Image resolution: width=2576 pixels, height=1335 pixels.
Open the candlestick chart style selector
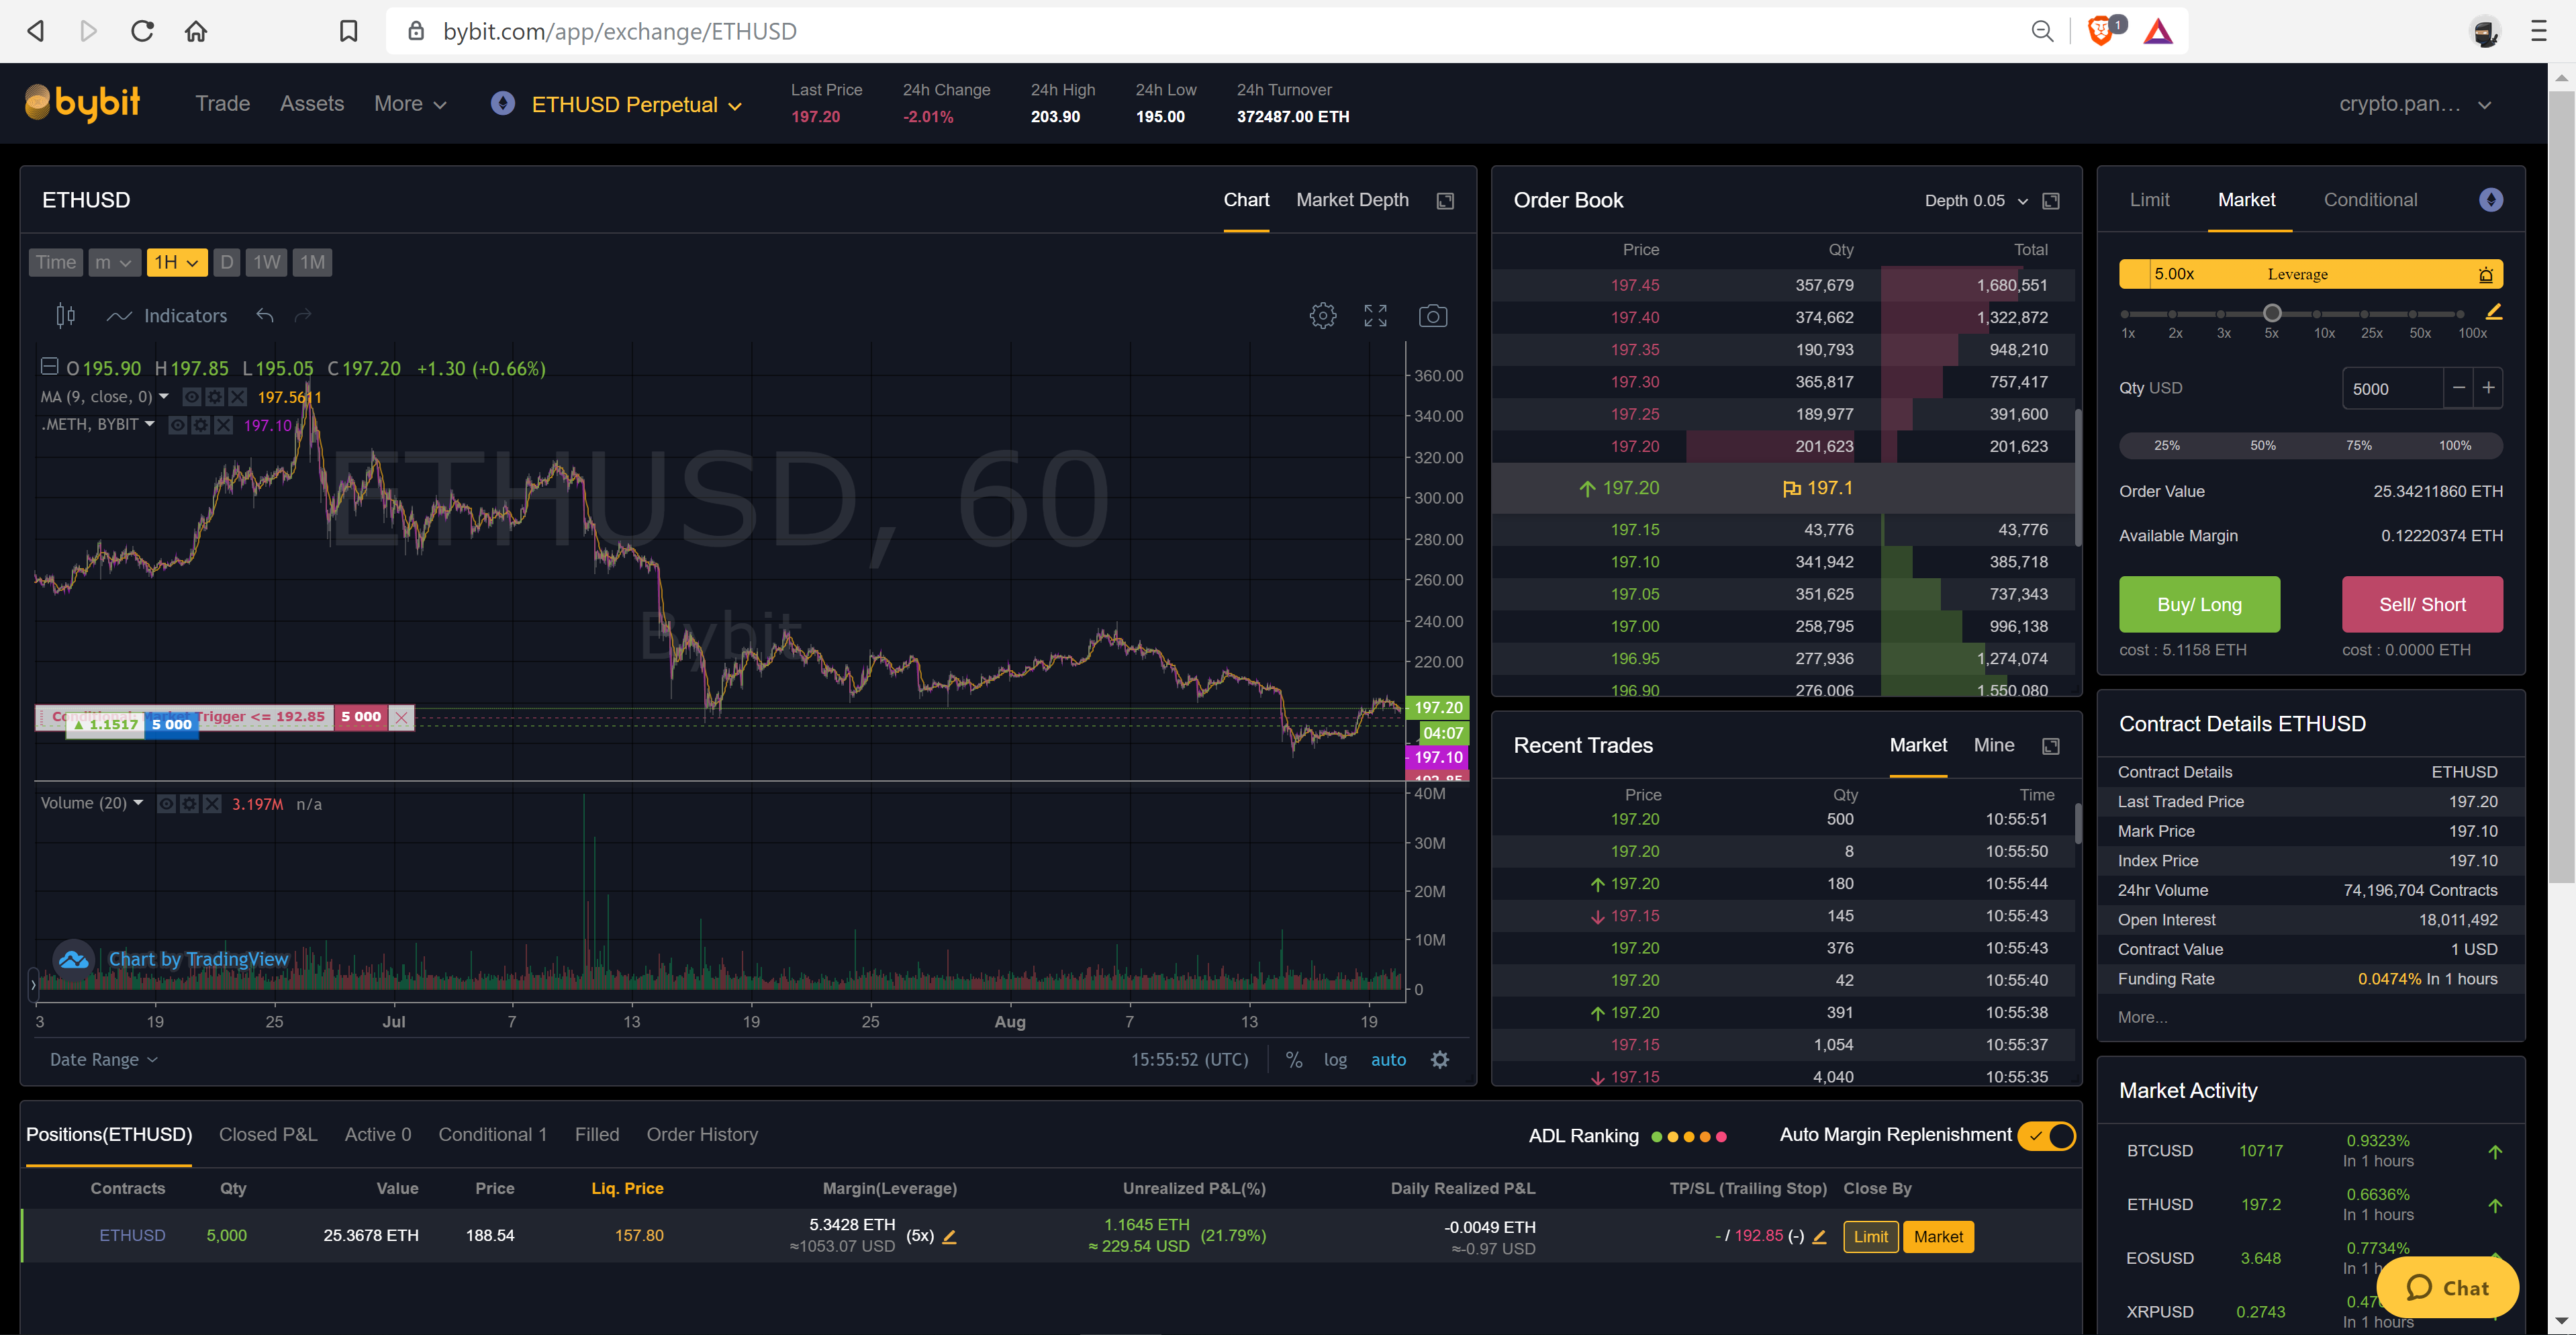65,316
